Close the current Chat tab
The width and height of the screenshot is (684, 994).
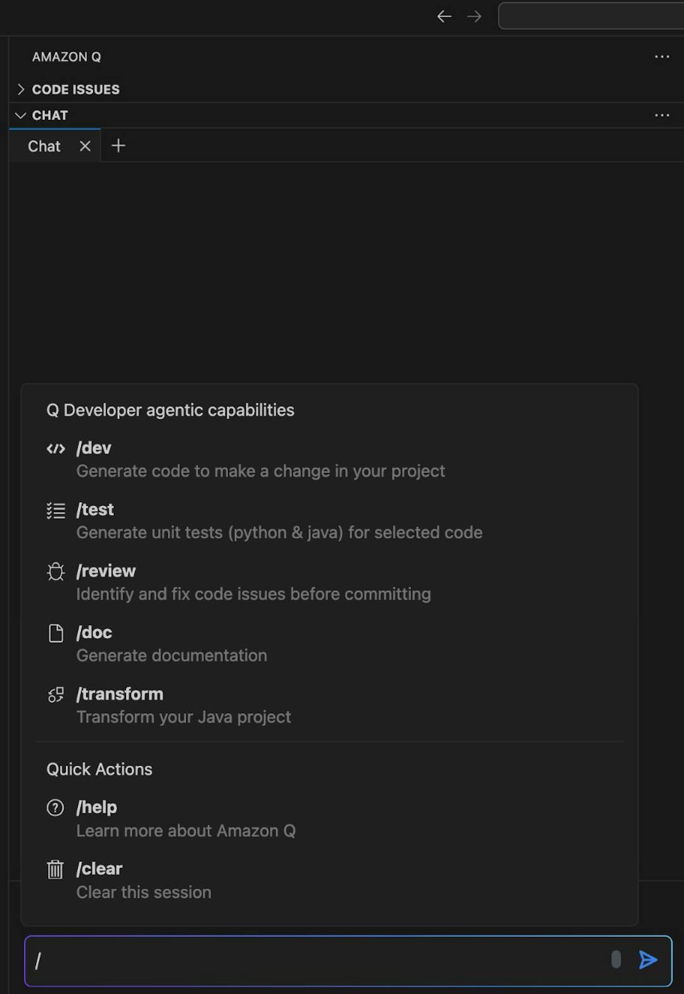click(x=85, y=146)
